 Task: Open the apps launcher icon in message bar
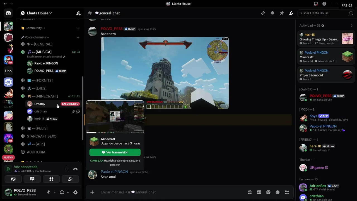click(x=287, y=192)
